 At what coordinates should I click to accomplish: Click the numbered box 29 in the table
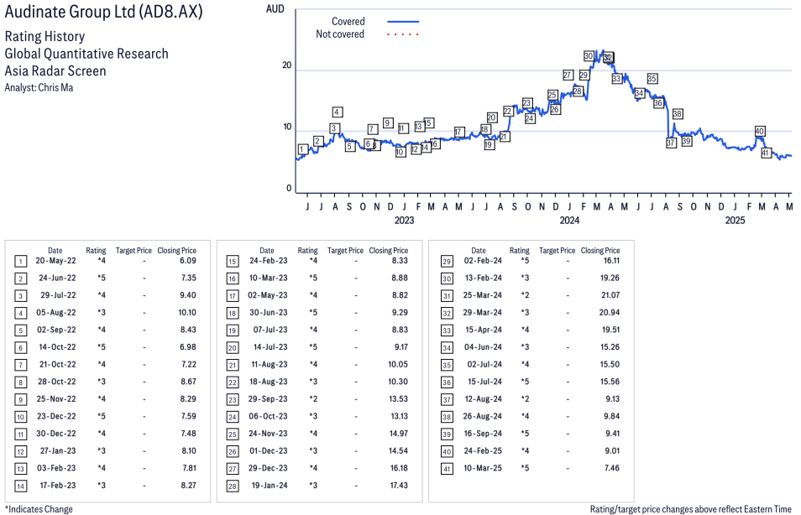pos(447,262)
